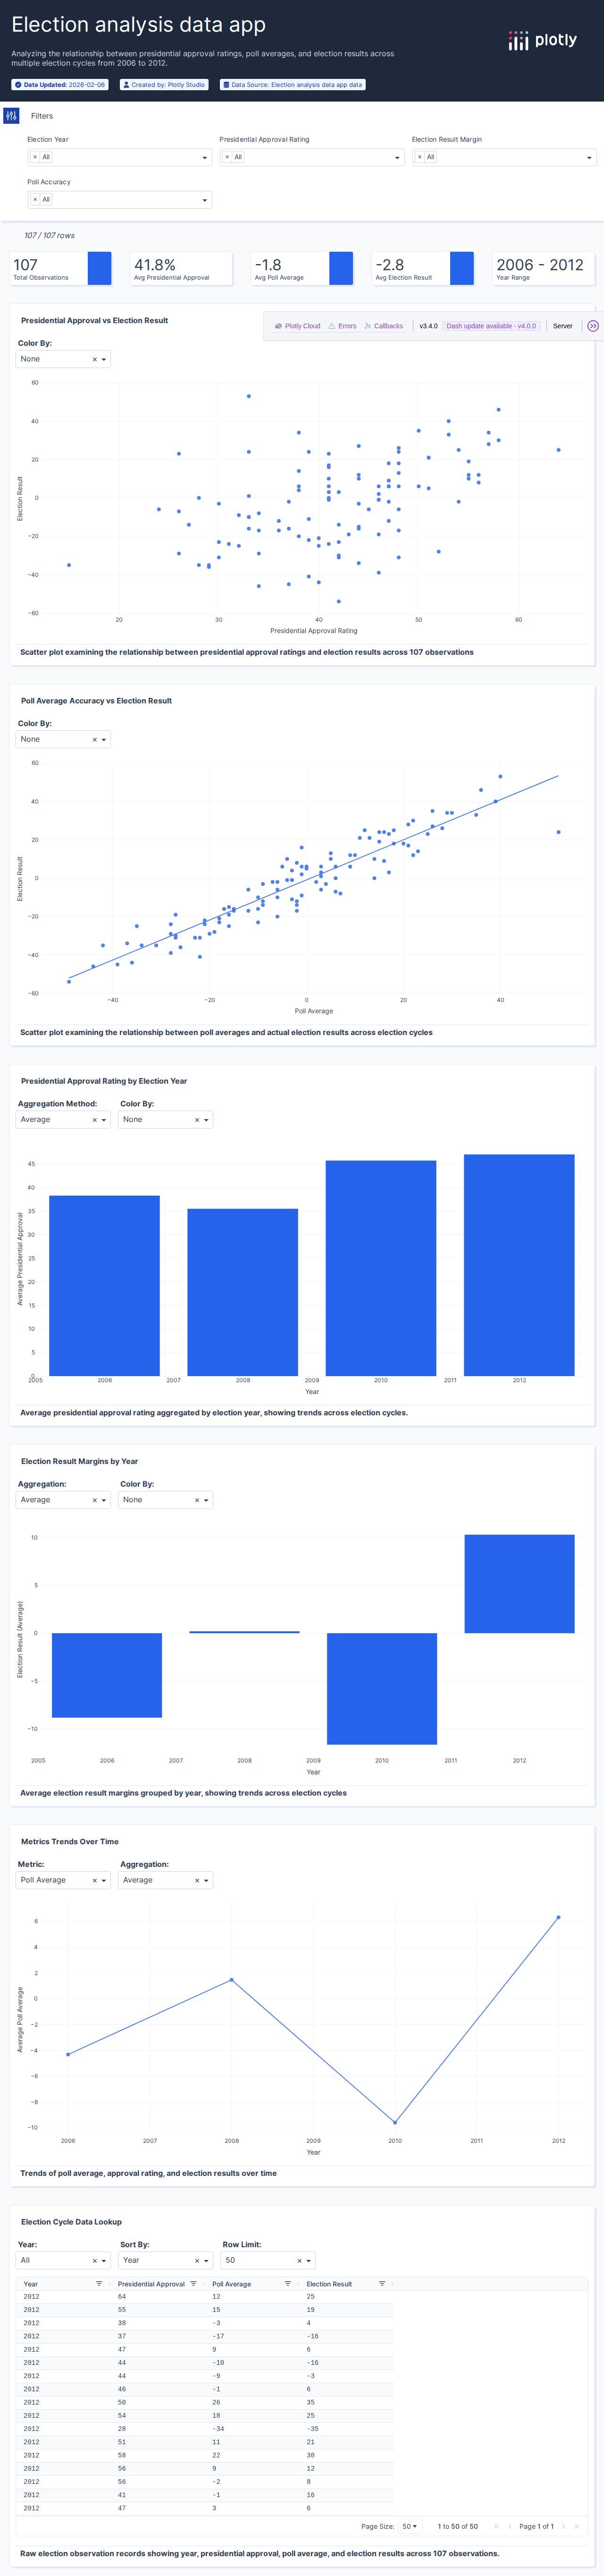Open filter menu on Poll Average column
Screen dimensions: 604x2576
click(x=287, y=2284)
